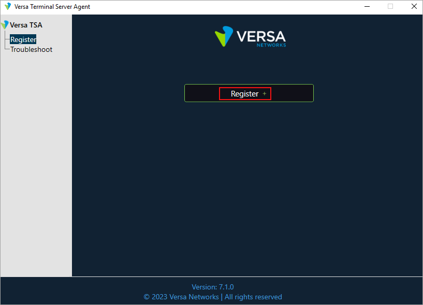The width and height of the screenshot is (423, 305).
Task: Click the title bar Versa app icon
Action: point(7,6)
